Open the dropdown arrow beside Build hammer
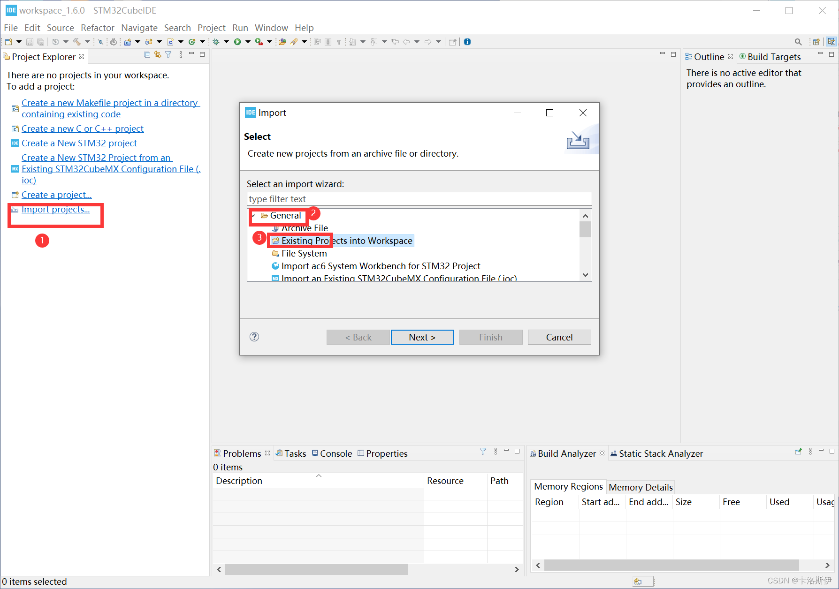The height and width of the screenshot is (589, 839). click(x=87, y=42)
